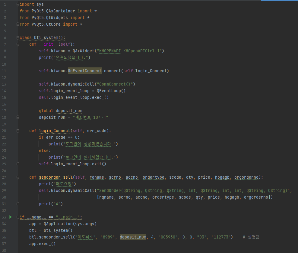Viewport: 298px width, 253px height.
Task: Click PyQt5.QAxContainer on line 2
Action: click(x=53, y=11)
